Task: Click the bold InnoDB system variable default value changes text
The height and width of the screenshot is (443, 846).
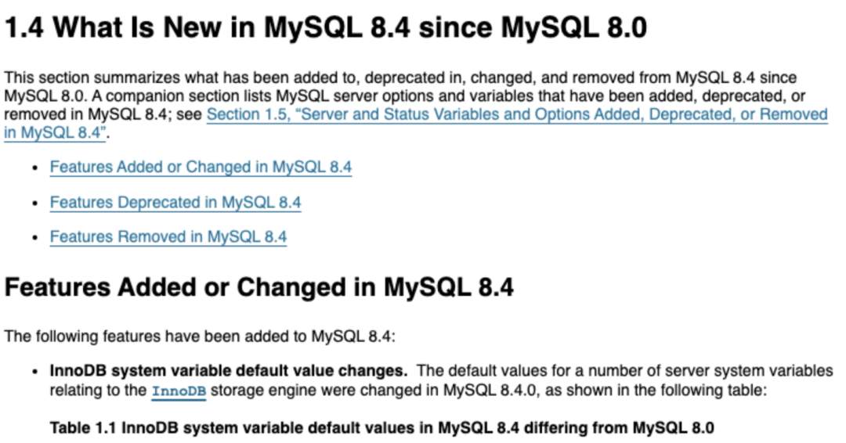Action: click(x=229, y=371)
